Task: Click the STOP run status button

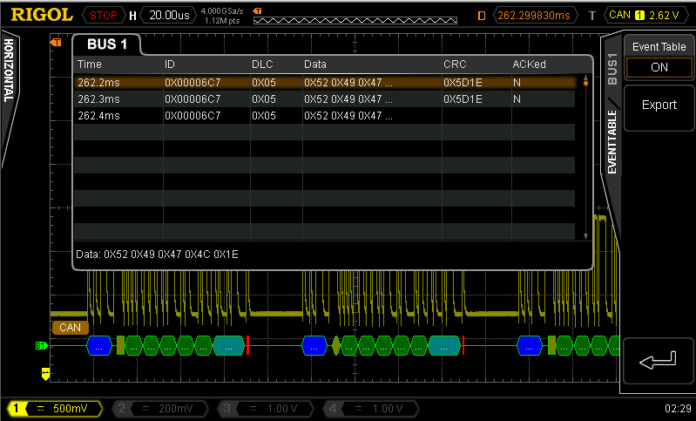Action: 105,15
